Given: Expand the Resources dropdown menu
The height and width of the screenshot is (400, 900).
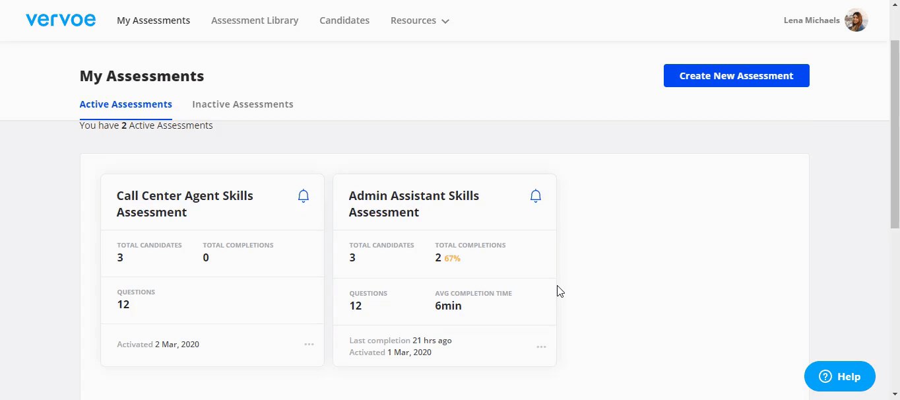Looking at the screenshot, I should [x=420, y=20].
